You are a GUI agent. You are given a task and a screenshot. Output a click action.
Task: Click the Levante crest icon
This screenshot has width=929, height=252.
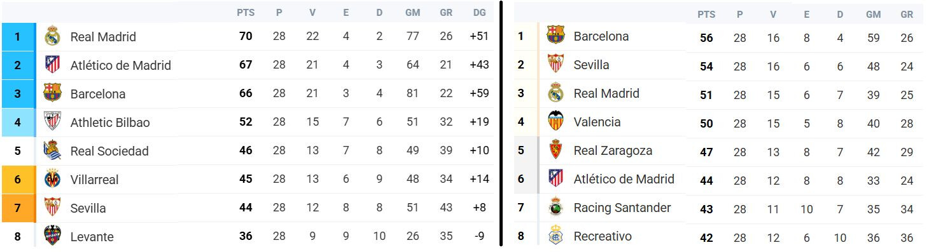52,236
